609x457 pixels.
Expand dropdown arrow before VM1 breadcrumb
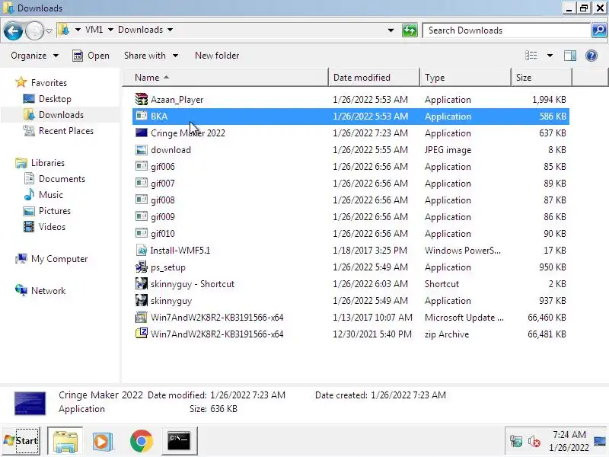(x=78, y=30)
